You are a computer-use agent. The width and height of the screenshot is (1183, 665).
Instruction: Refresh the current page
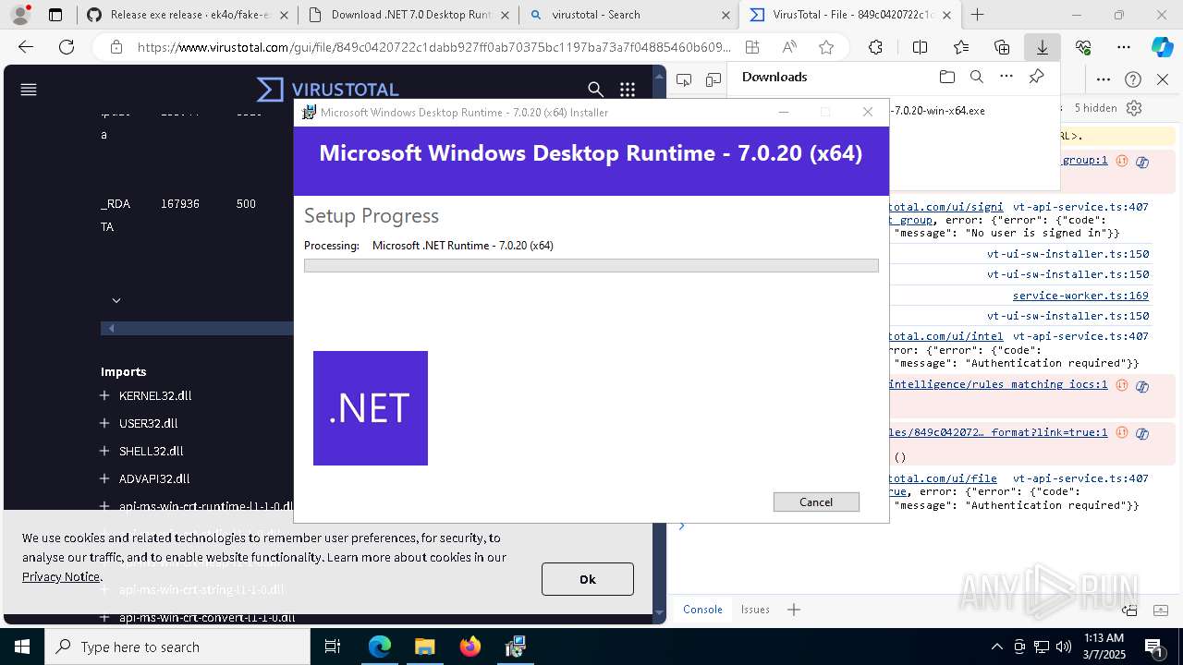coord(67,47)
